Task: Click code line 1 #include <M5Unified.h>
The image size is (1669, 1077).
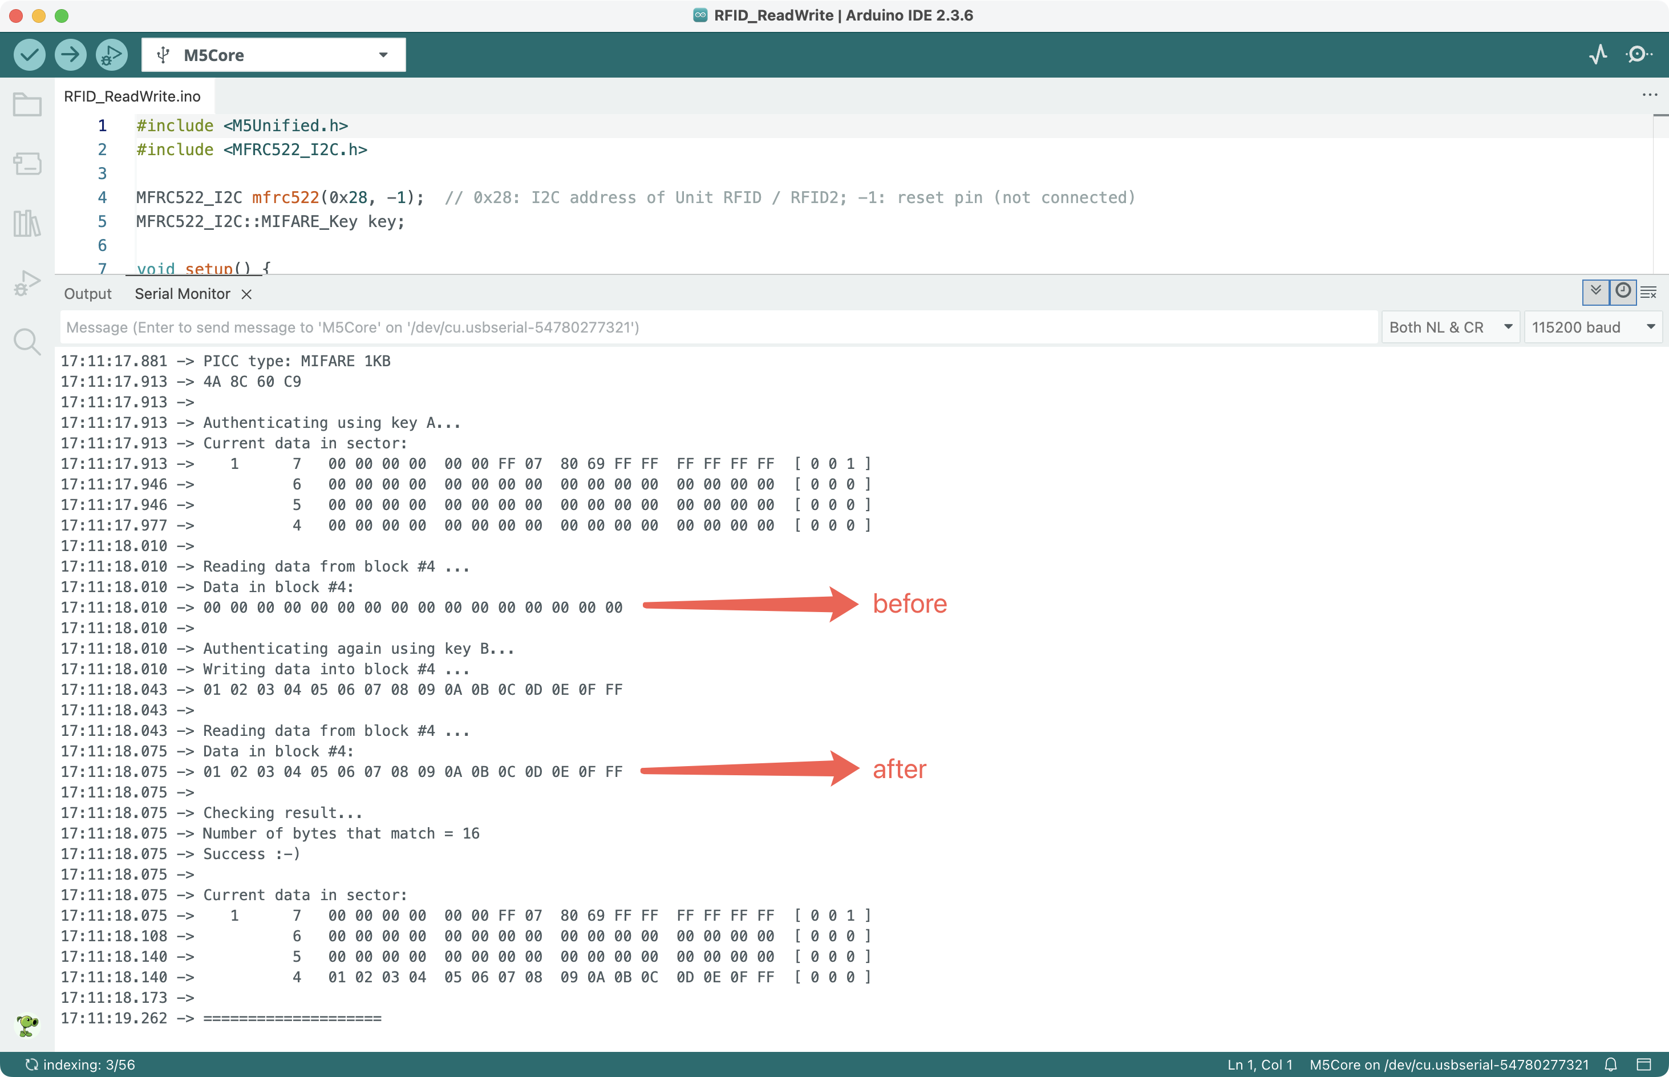Action: (242, 125)
